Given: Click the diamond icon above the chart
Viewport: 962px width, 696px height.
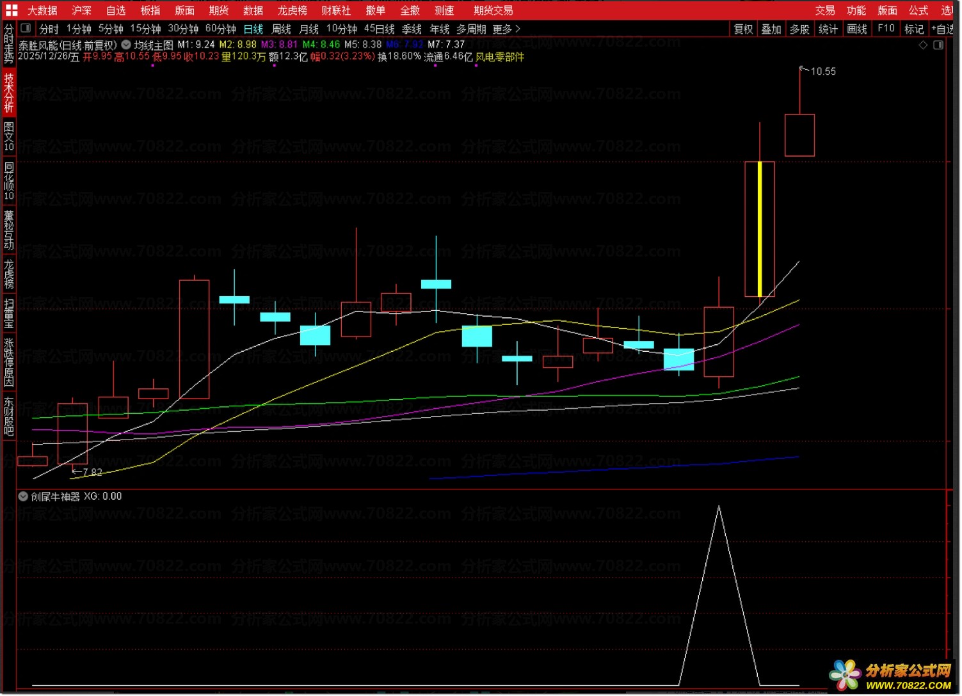Looking at the screenshot, I should coord(923,45).
